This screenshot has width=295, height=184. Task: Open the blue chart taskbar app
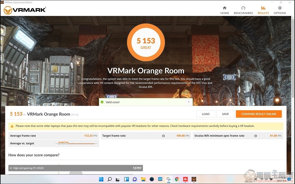click(x=160, y=179)
